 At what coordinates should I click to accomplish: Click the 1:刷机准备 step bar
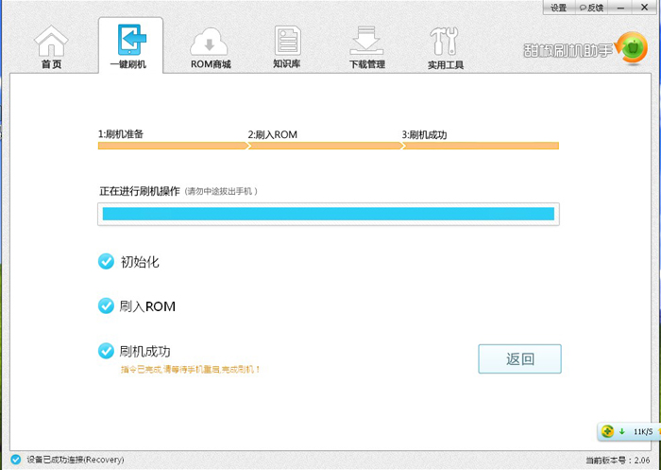[x=173, y=146]
